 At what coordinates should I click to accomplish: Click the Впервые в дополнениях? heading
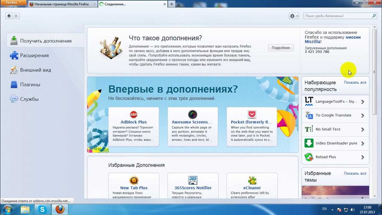pos(173,89)
